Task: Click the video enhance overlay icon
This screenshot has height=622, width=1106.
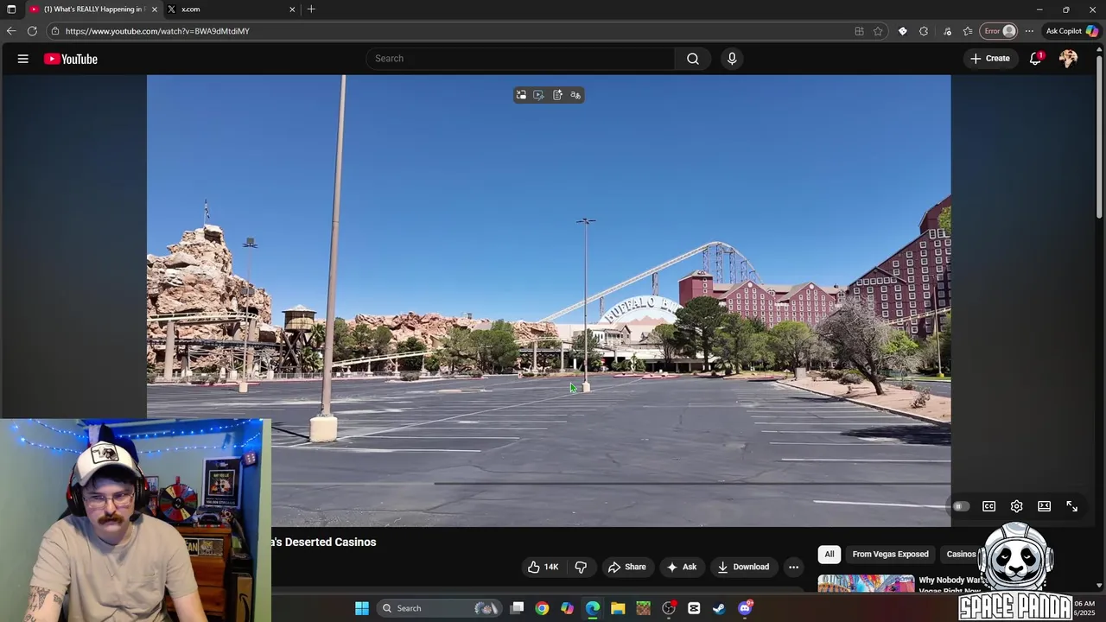Action: click(539, 95)
